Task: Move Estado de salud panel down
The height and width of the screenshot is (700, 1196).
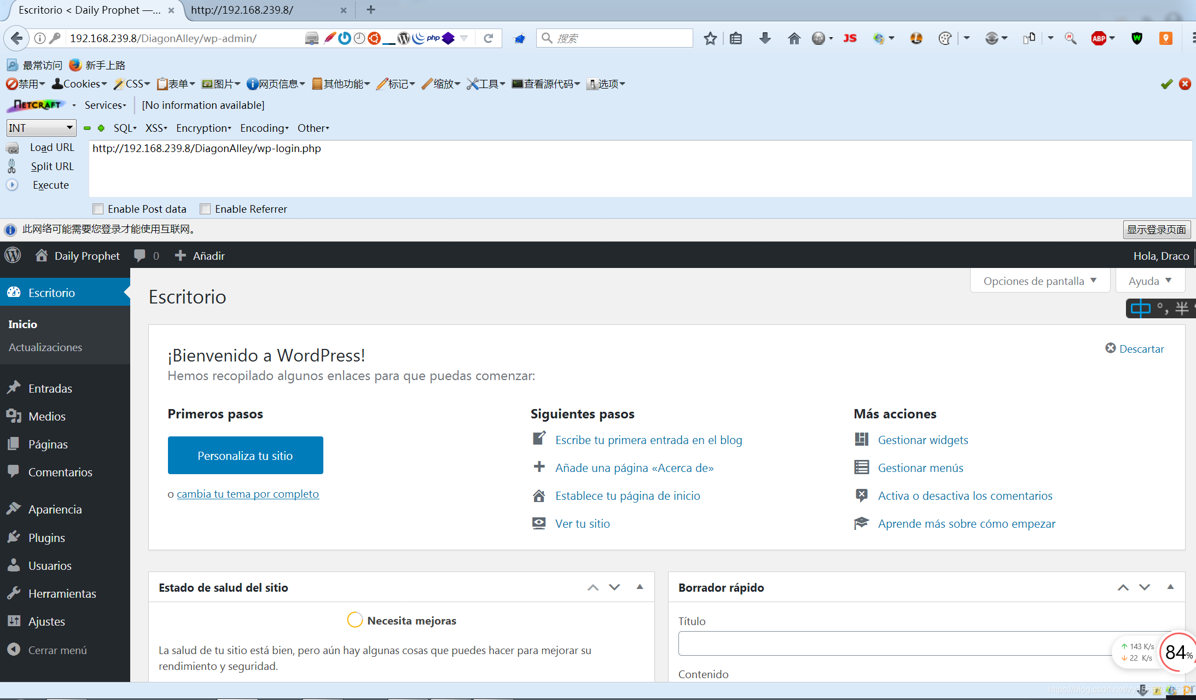Action: 614,587
